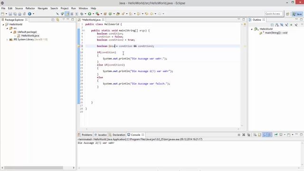This screenshot has width=304, height=171.
Task: Click the New file wizard icon
Action: (x=2, y=14)
